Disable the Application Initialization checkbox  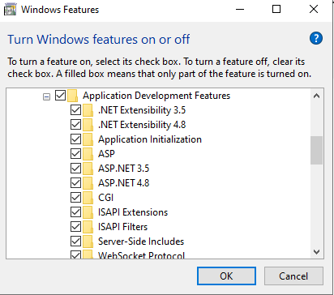[75, 139]
